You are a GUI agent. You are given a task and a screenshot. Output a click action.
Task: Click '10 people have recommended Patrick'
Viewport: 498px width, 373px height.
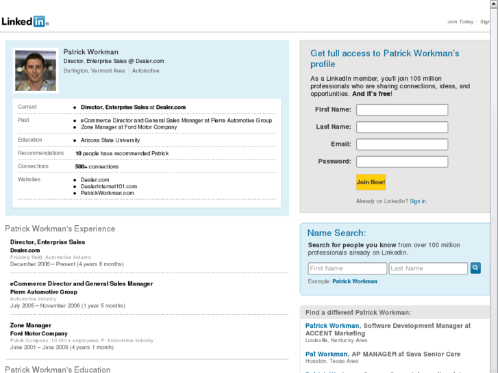[x=122, y=153]
